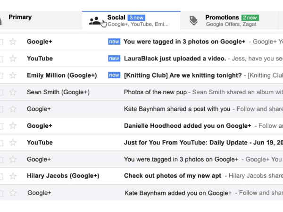Click the '2 new' badge on Promotions
The image size is (283, 212).
[x=250, y=18]
